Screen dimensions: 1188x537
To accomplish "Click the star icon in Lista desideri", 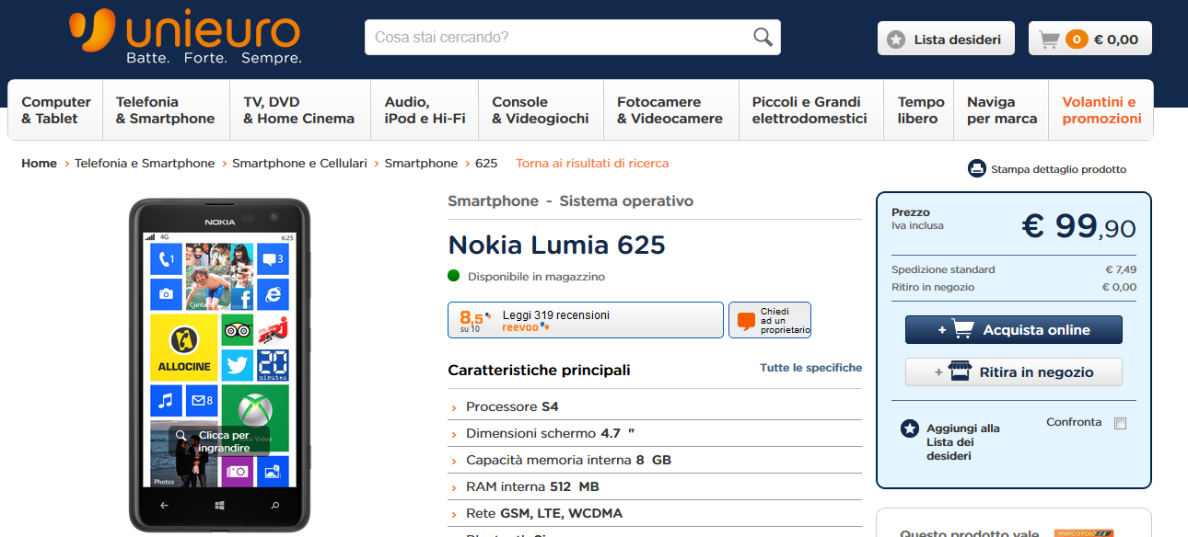I will [896, 40].
